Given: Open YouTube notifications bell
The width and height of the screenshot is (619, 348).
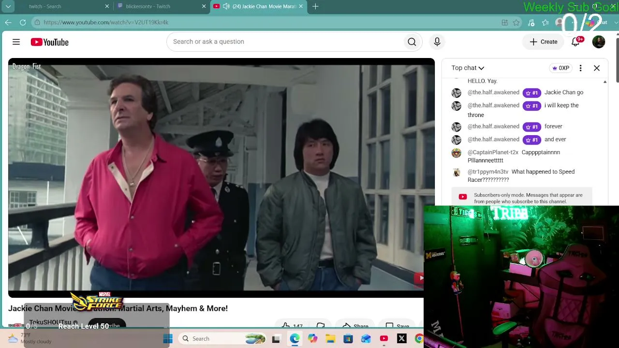Looking at the screenshot, I should click(575, 42).
